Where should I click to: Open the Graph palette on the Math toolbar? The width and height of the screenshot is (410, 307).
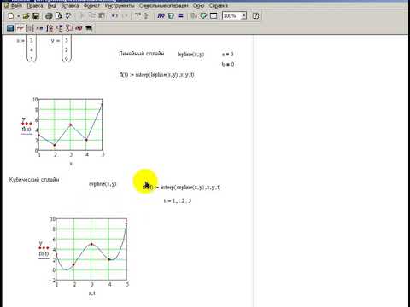click(x=20, y=28)
